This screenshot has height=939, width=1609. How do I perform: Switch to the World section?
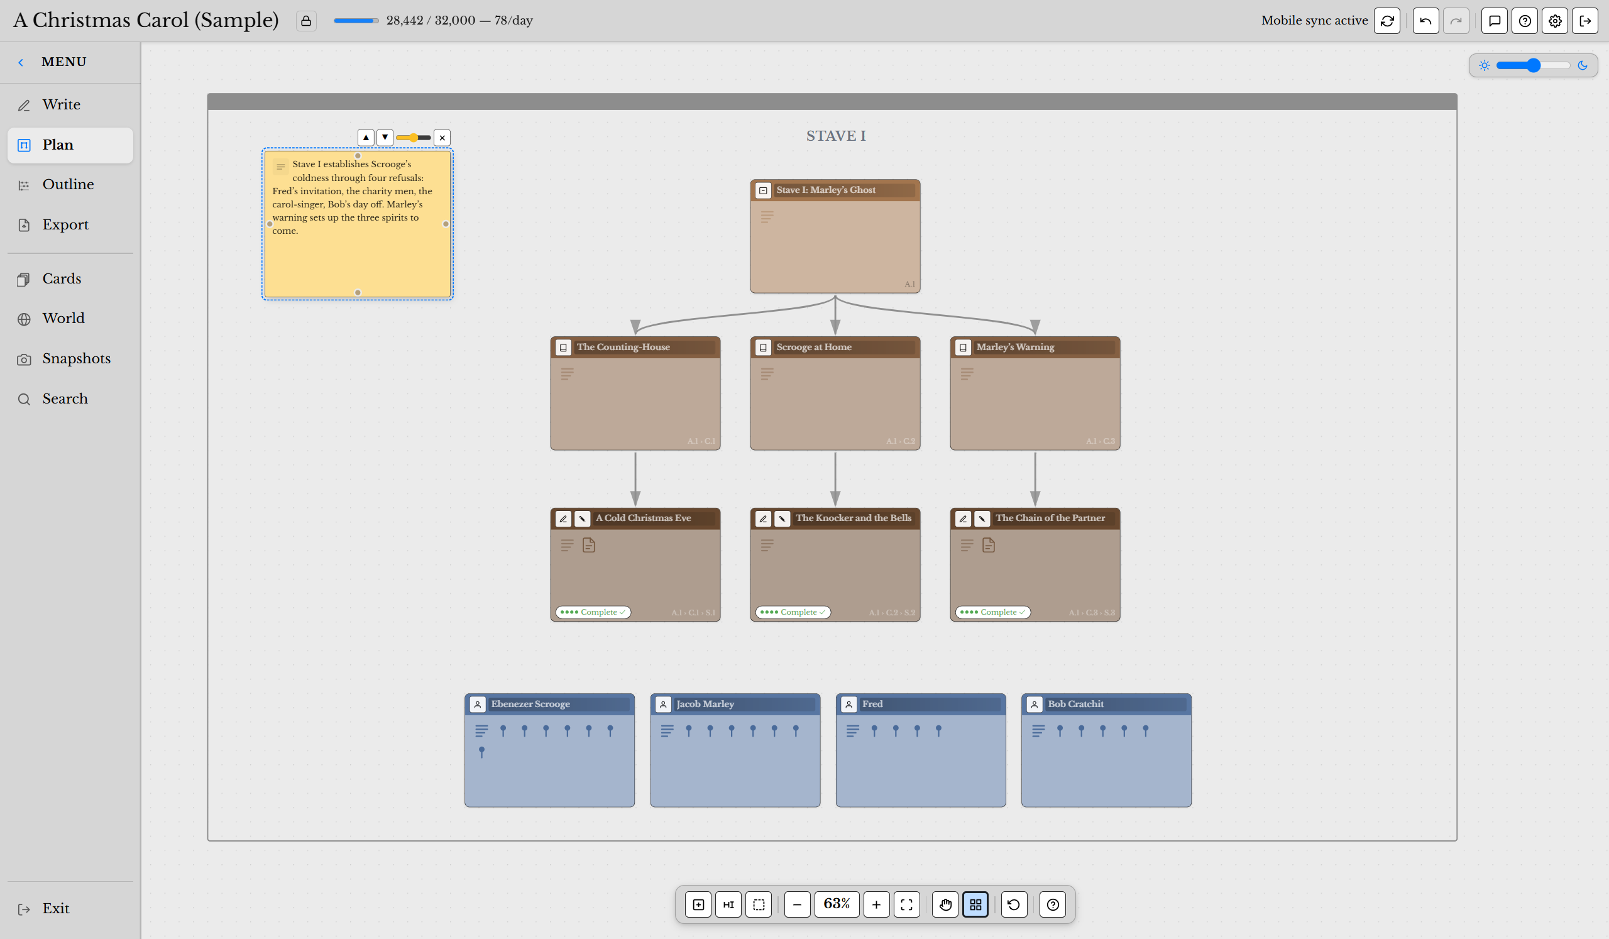pyautogui.click(x=70, y=319)
